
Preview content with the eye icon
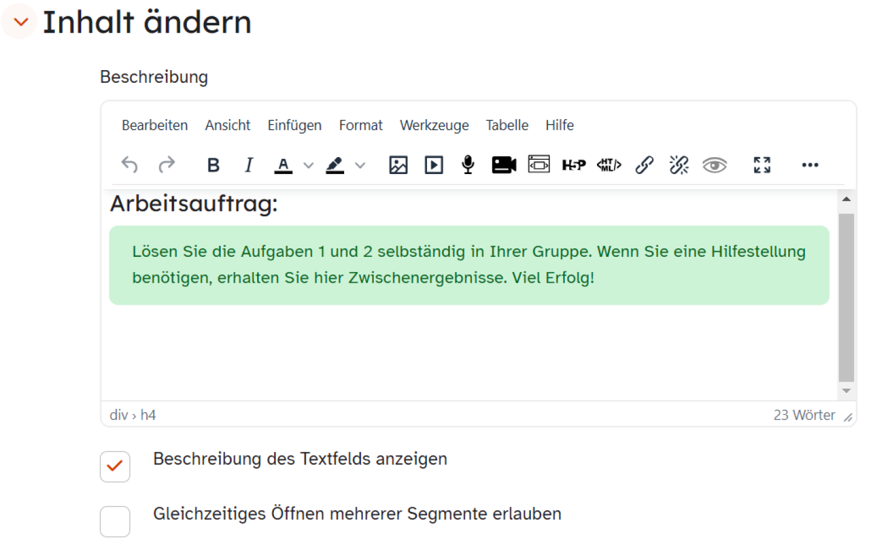tap(715, 164)
